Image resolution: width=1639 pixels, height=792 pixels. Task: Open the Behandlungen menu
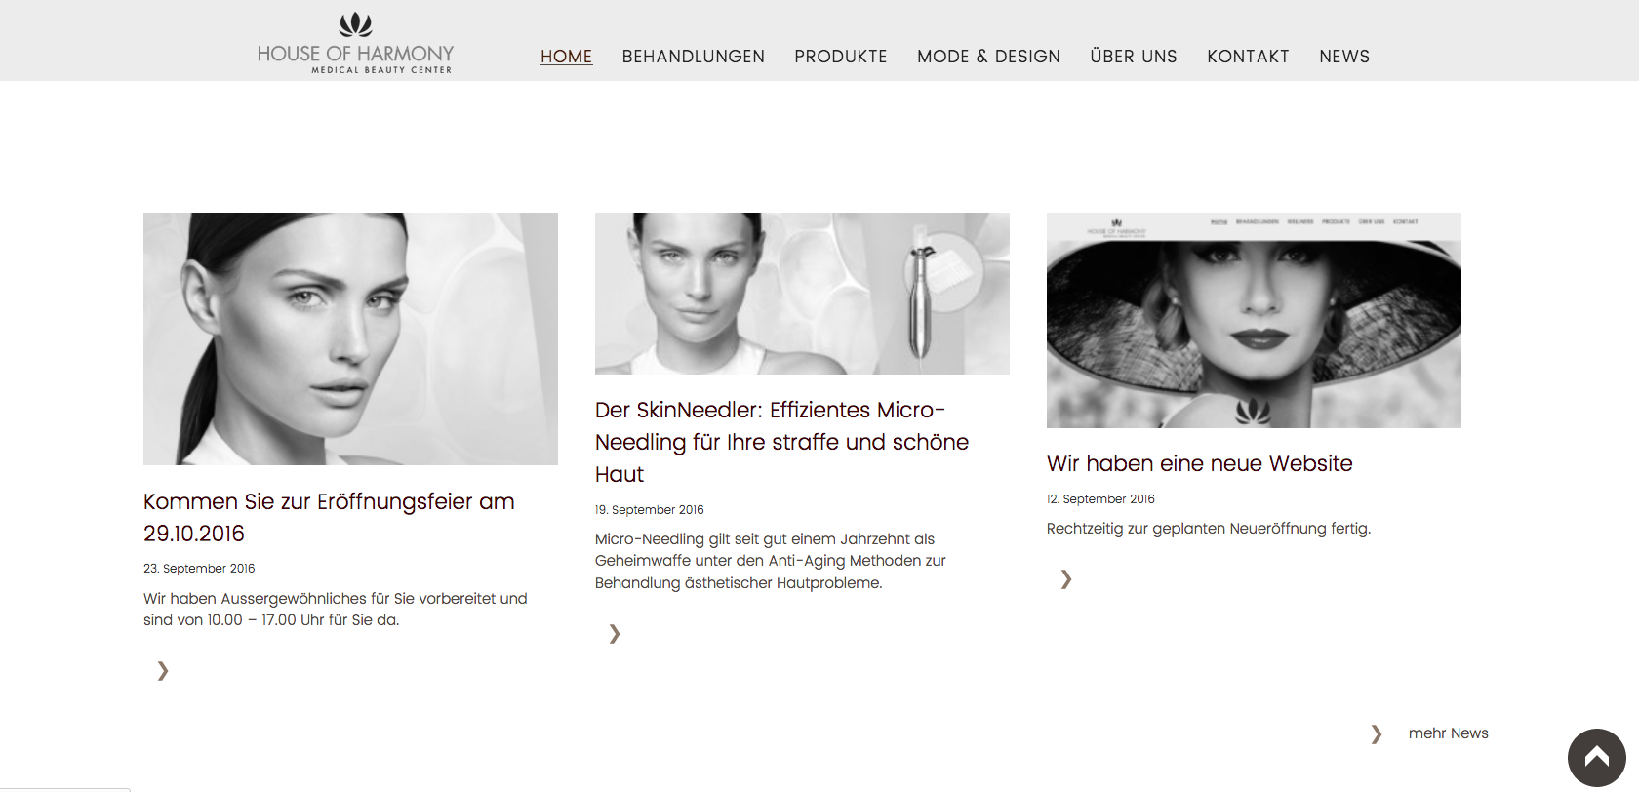694,57
